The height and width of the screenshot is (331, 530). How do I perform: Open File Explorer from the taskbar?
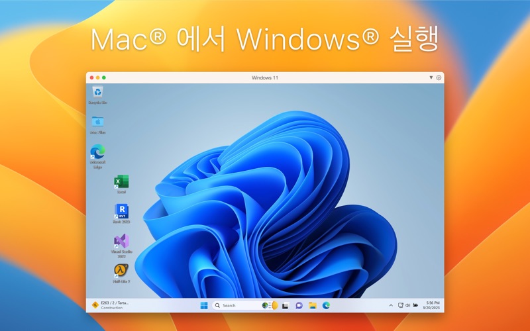coord(312,306)
